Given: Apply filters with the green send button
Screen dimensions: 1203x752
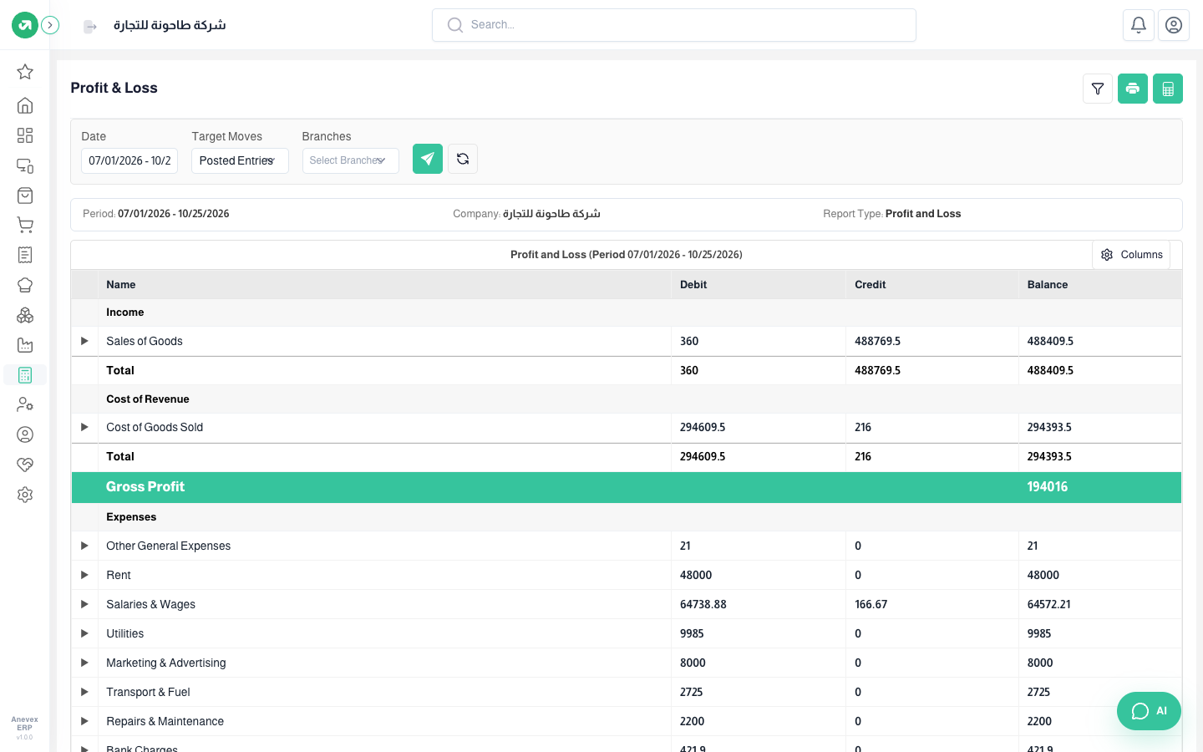Looking at the screenshot, I should point(428,159).
